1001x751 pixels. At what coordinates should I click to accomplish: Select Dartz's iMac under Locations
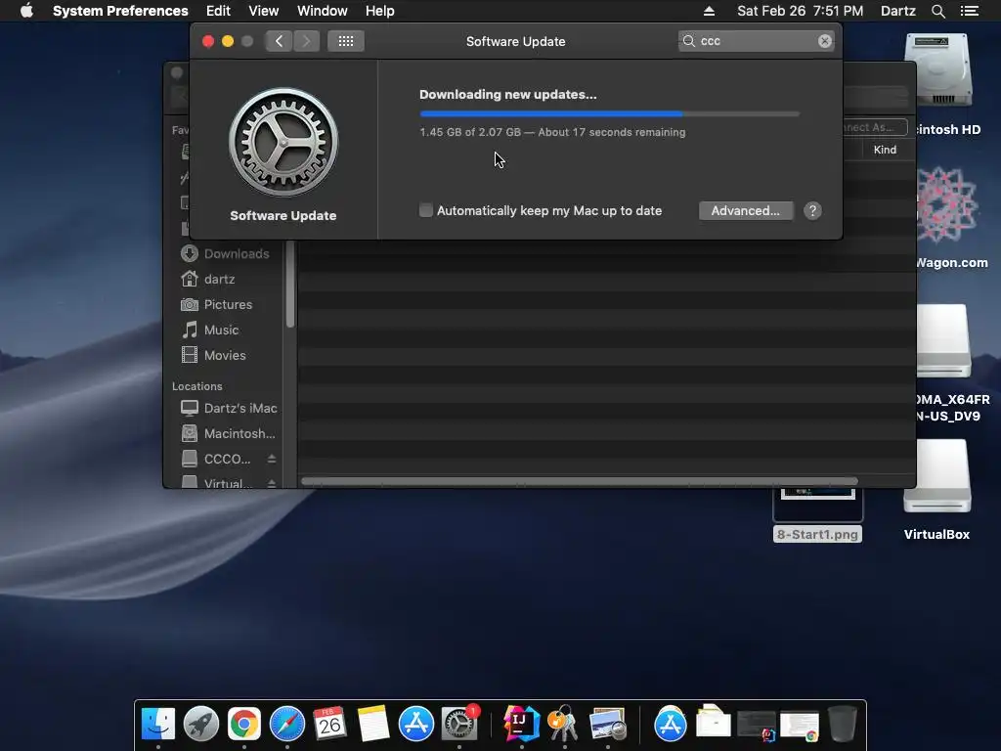[229, 408]
